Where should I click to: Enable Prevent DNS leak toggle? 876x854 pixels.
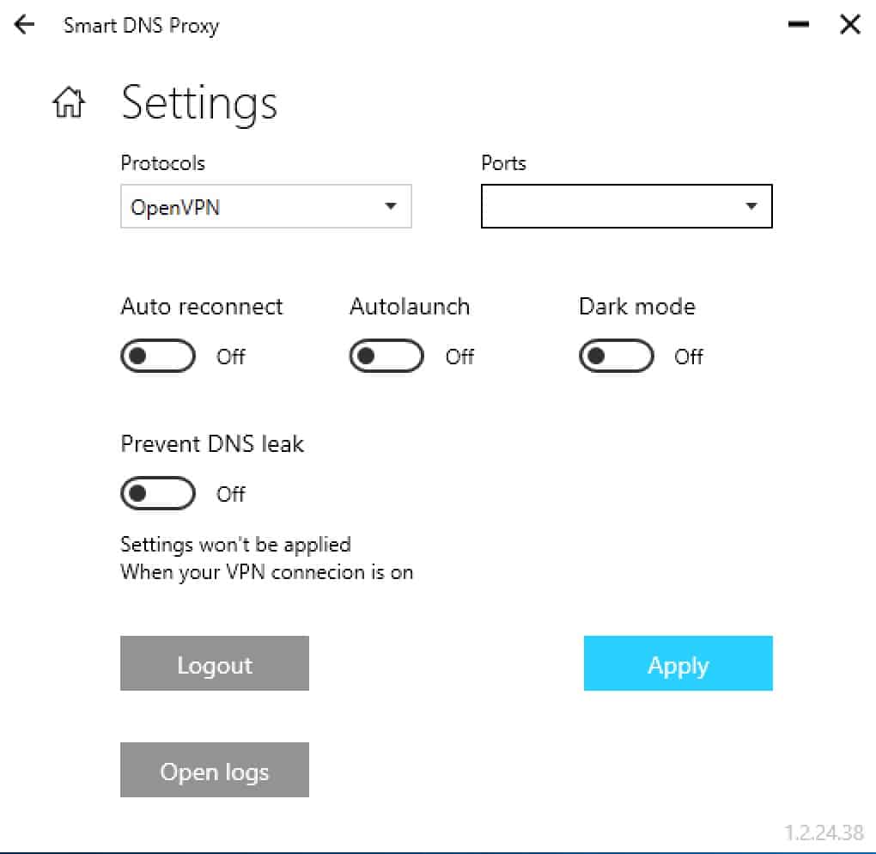pos(158,493)
